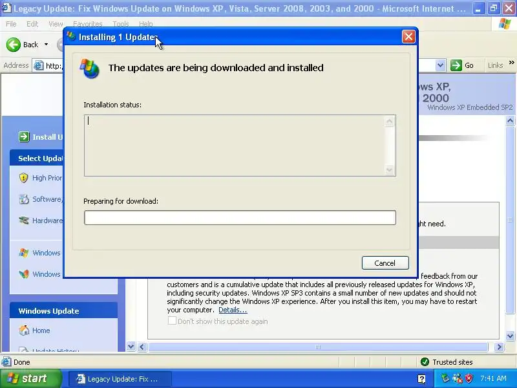This screenshot has height=388, width=517.
Task: Go to Windows Update Home
Action: tap(41, 330)
